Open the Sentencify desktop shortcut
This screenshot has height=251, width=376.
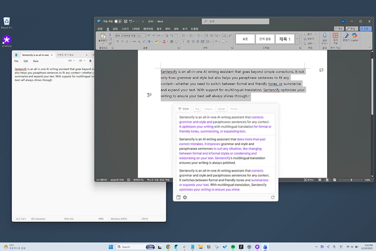point(7,40)
